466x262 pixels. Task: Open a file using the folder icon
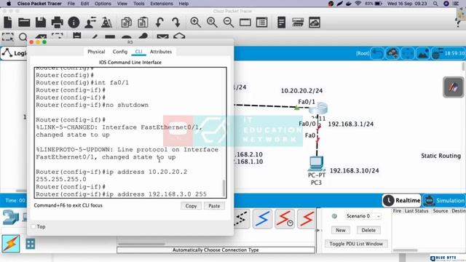[24, 23]
